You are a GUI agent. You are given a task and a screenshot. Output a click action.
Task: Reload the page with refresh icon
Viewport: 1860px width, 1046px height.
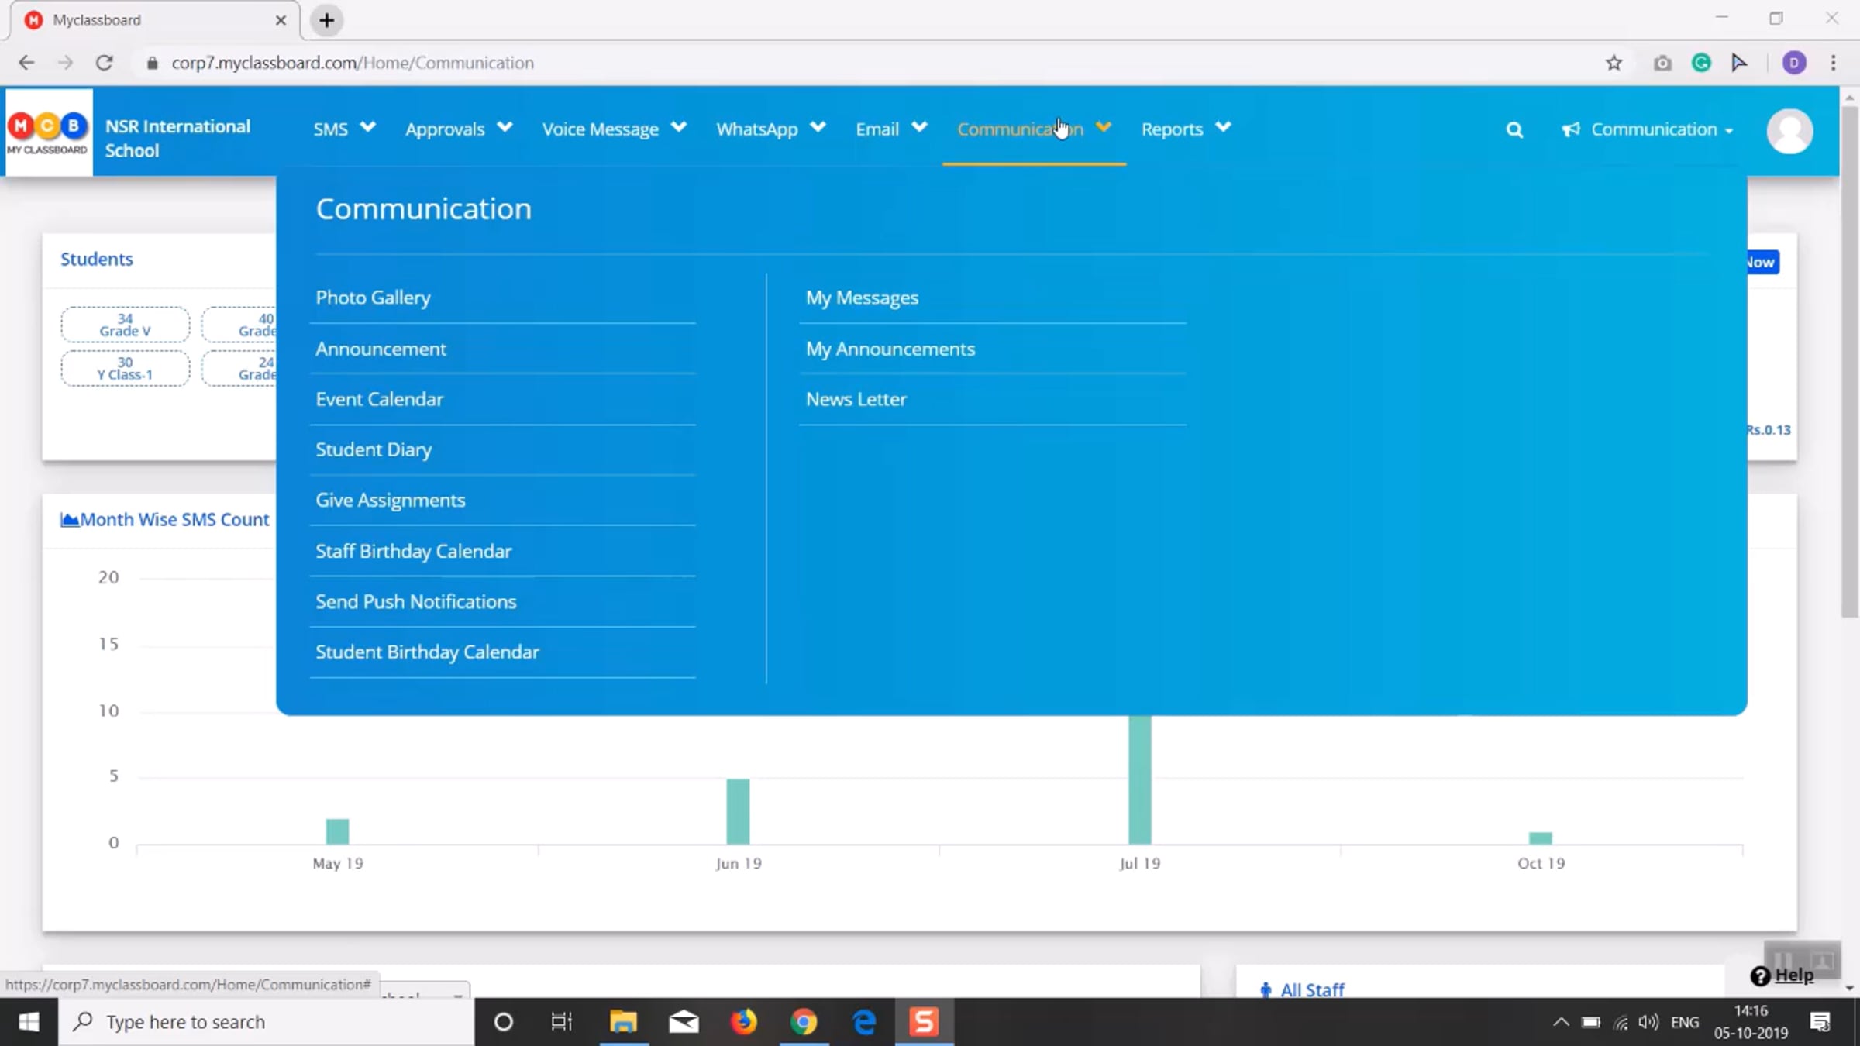105,63
